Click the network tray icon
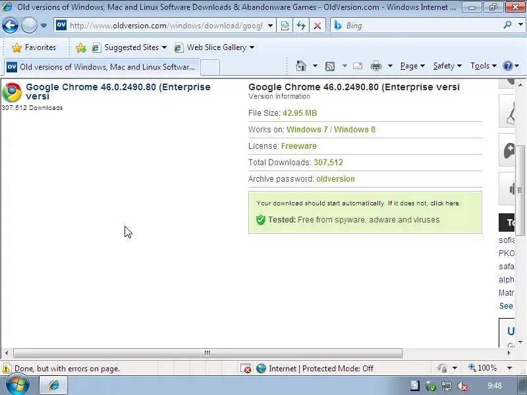The image size is (527, 395). (x=447, y=386)
